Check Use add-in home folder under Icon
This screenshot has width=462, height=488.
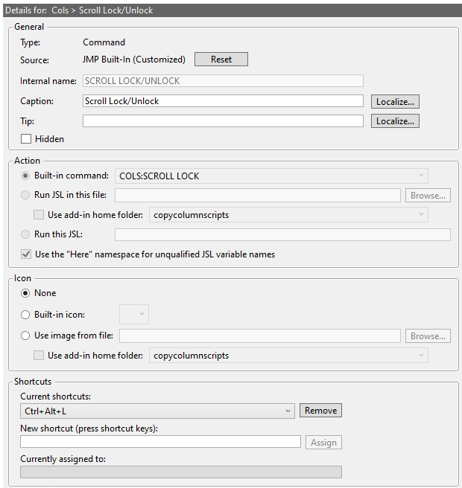(39, 356)
